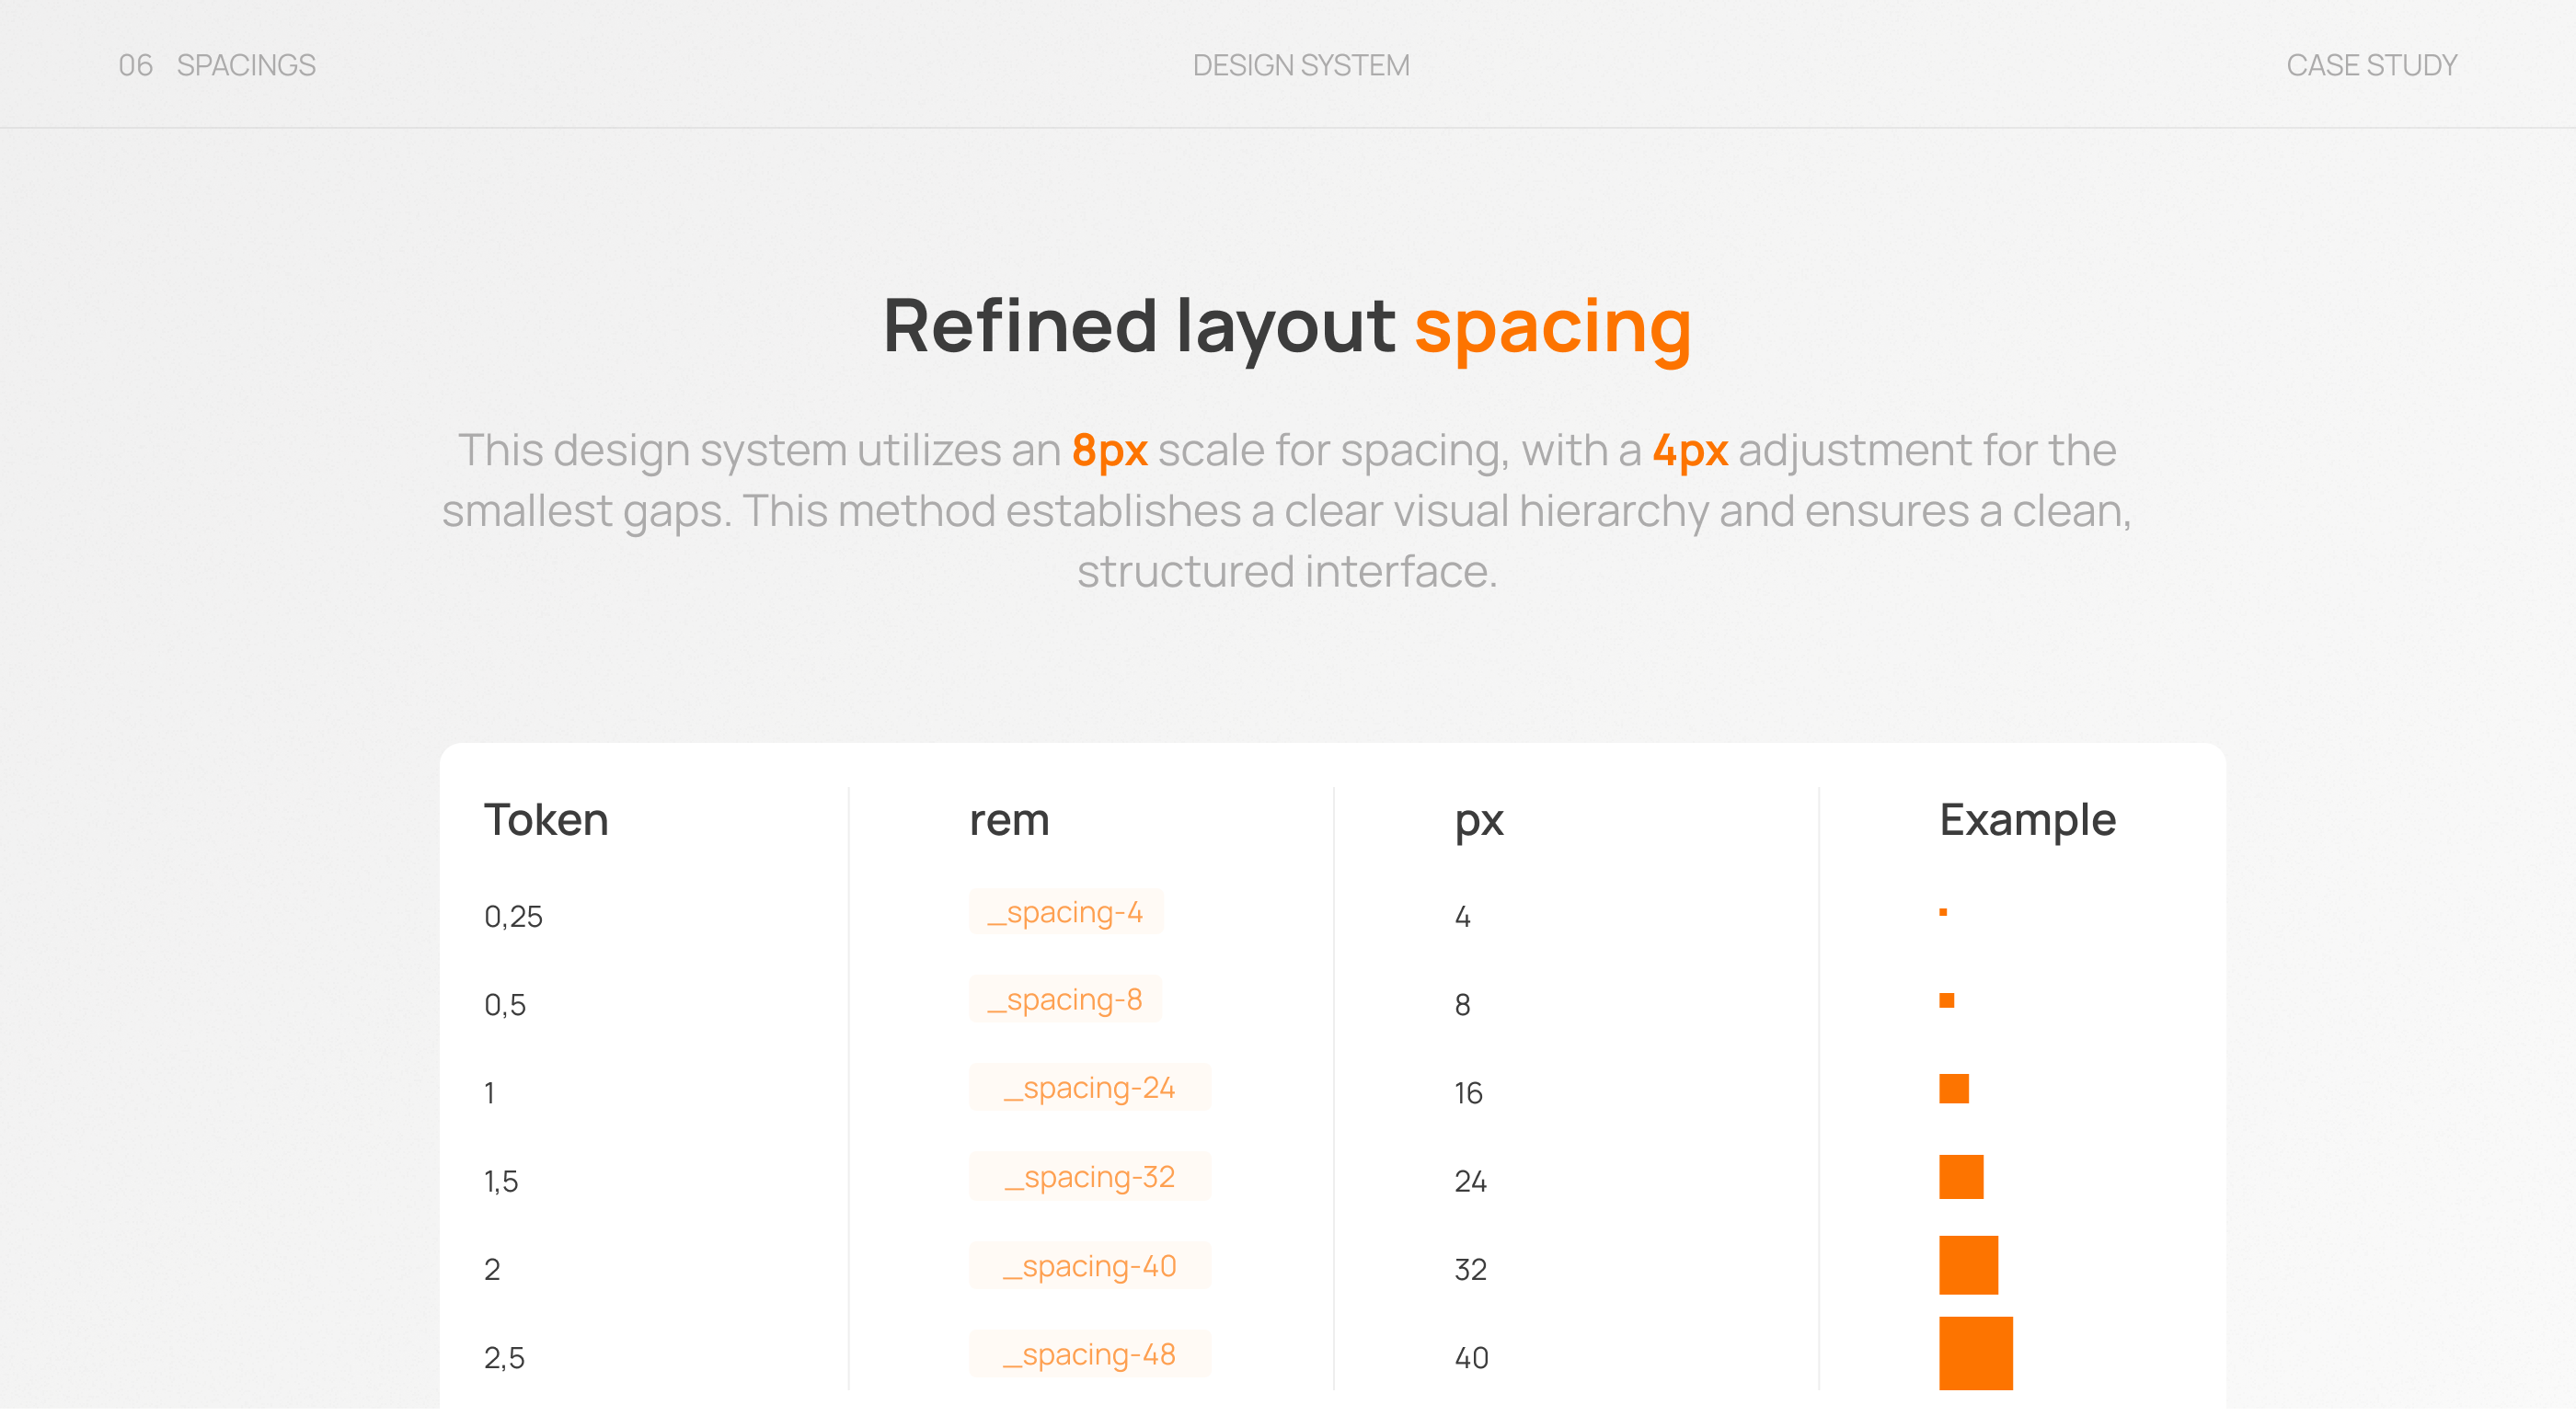Click the _spacing-24 token chip

coord(1090,1089)
